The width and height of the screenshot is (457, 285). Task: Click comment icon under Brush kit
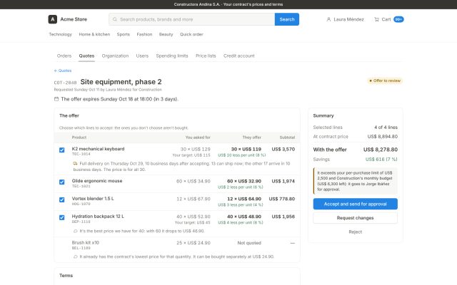point(75,256)
